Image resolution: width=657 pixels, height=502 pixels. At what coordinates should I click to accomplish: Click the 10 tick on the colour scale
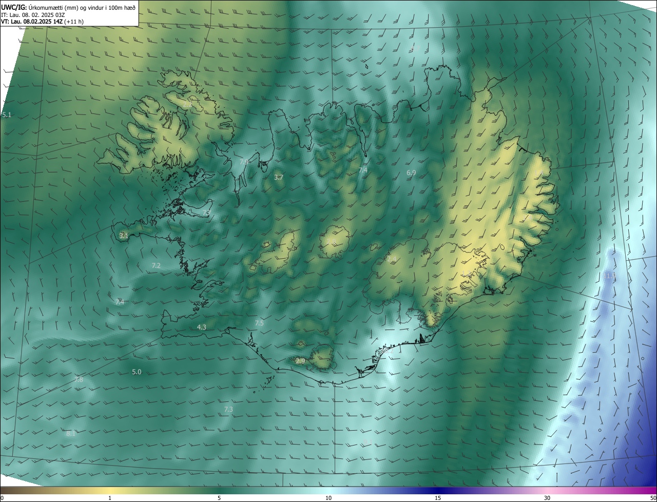click(328, 498)
